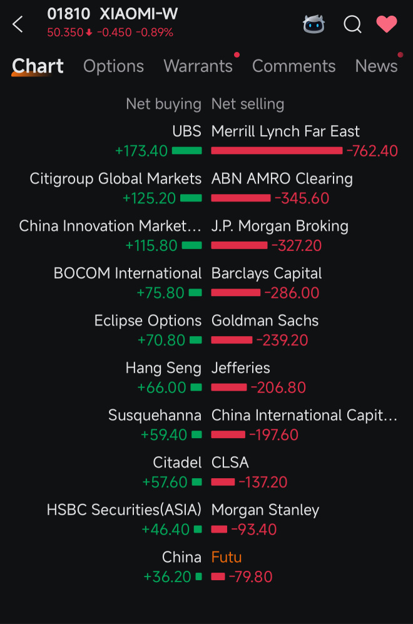Toggle the heart favorite icon
The image size is (413, 624).
pos(387,24)
